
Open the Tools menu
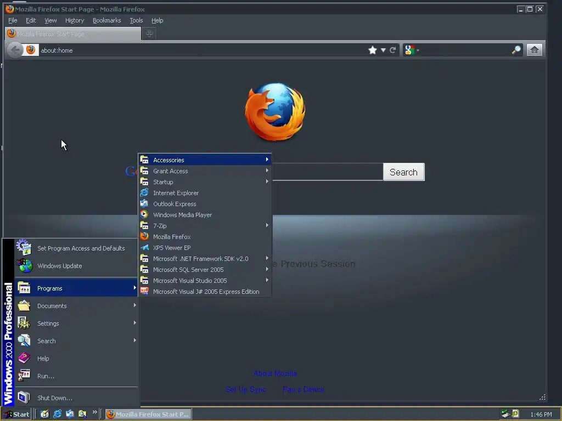point(136,20)
